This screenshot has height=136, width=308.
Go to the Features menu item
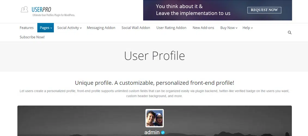27,28
